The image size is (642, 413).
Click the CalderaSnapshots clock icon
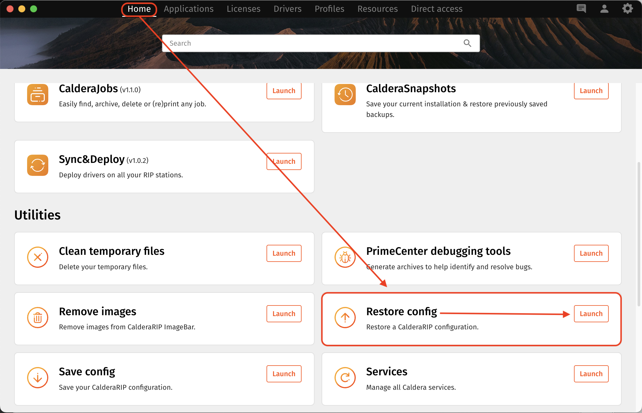pyautogui.click(x=345, y=95)
